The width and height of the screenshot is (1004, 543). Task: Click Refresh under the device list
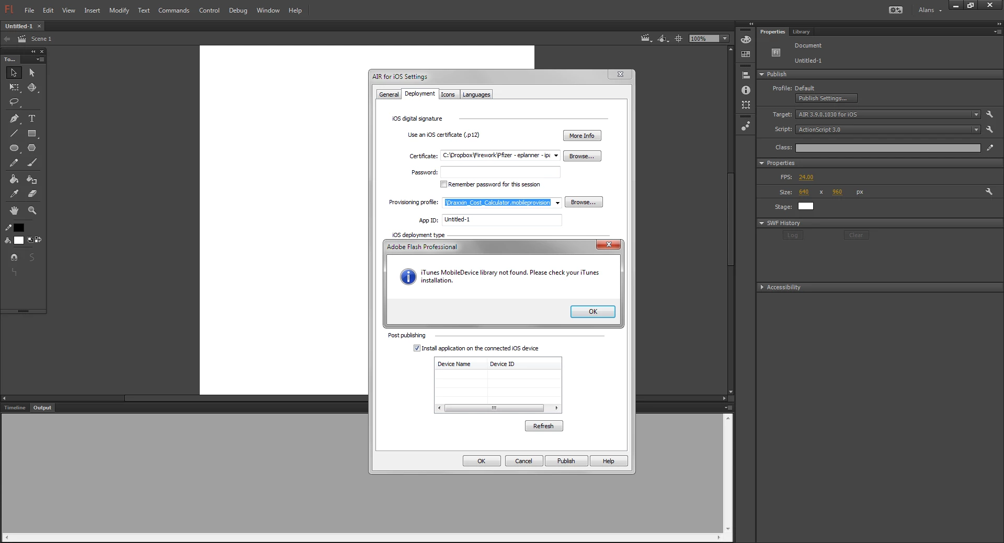coord(544,426)
